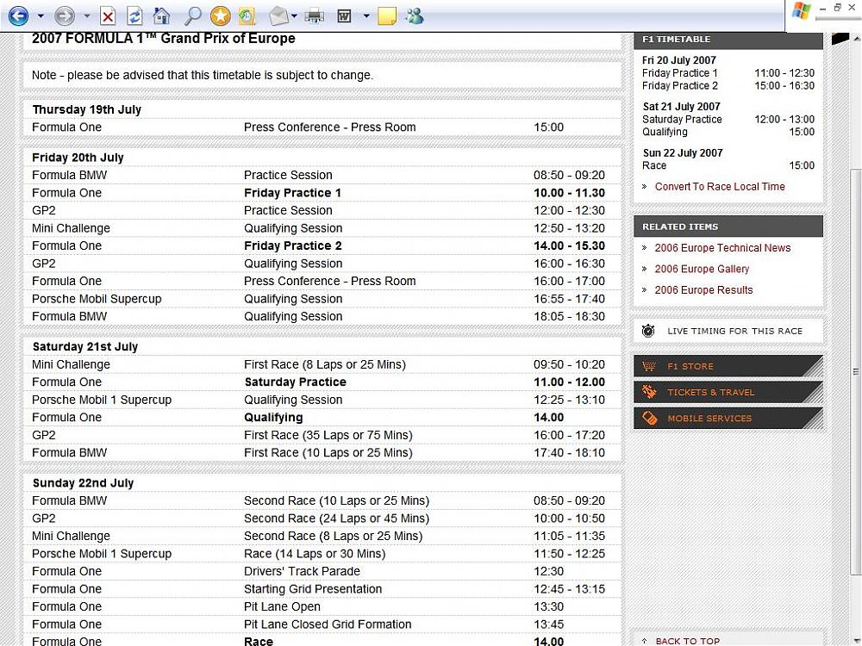Viewport: 862px width, 646px height.
Task: Open Messenger with the two-people icon
Action: click(x=415, y=16)
